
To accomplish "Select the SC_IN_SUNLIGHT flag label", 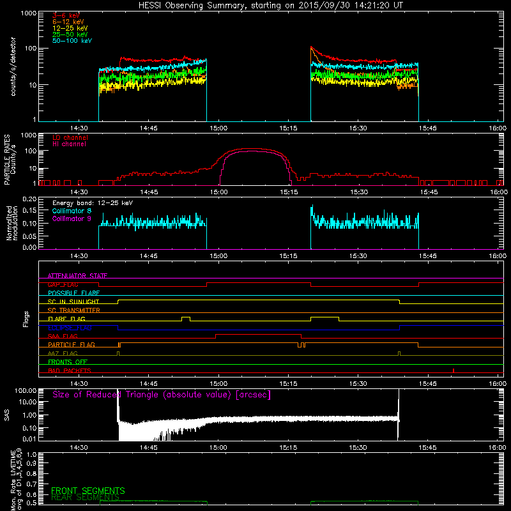I will [73, 301].
